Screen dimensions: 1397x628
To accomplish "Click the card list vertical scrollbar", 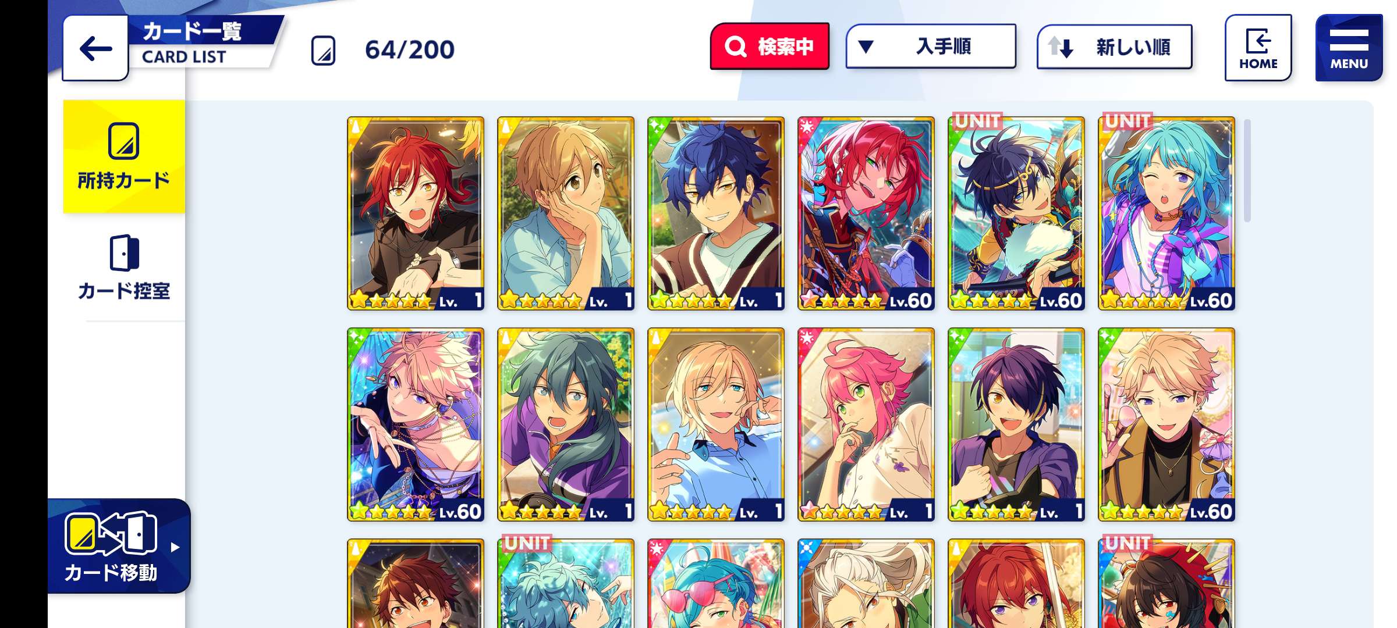I will (x=1247, y=170).
